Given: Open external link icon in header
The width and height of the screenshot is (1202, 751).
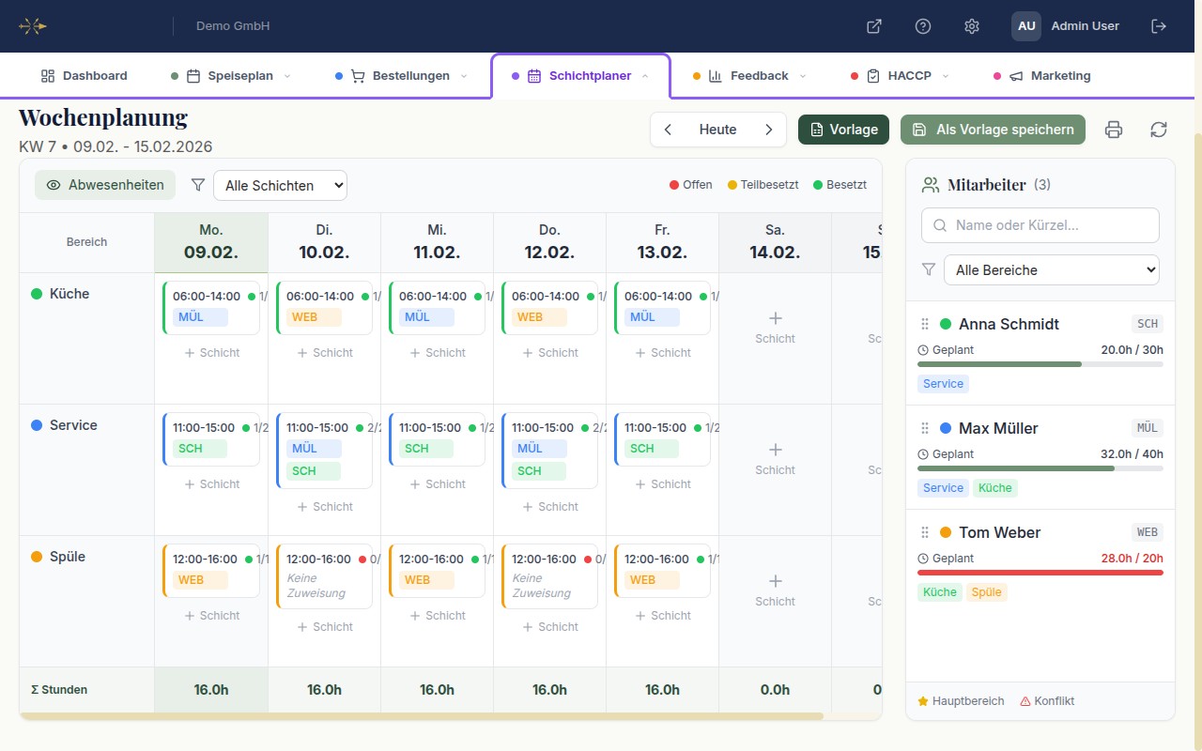Looking at the screenshot, I should (874, 26).
